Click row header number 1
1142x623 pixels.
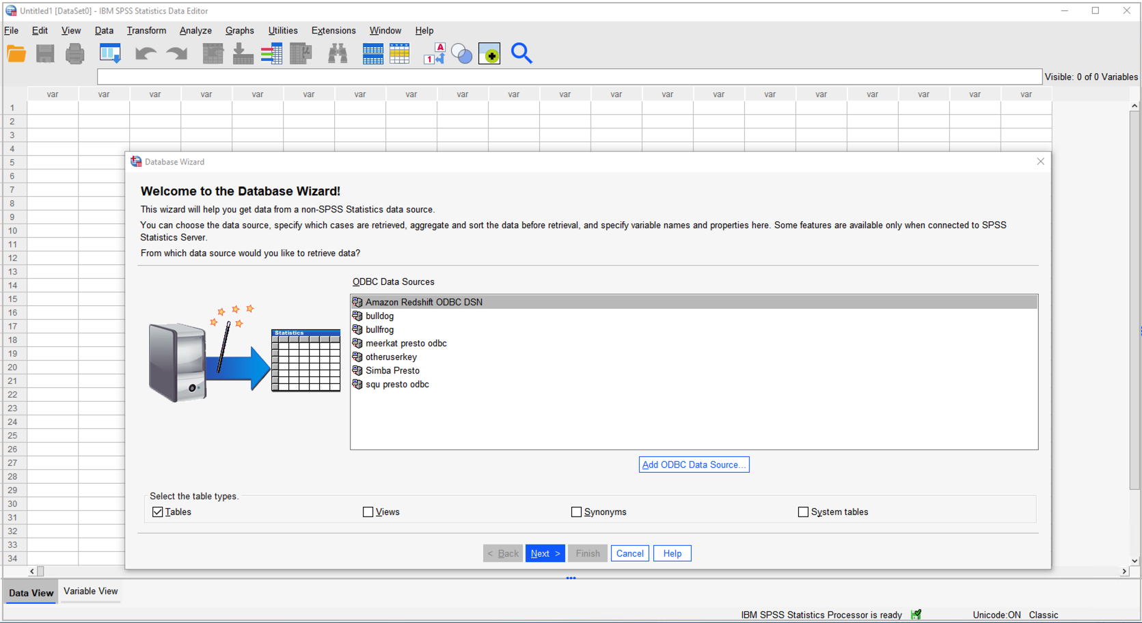coord(14,107)
